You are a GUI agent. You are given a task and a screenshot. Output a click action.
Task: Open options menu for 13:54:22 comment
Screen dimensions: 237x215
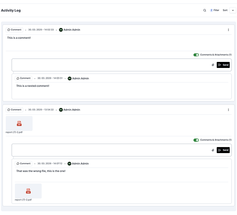tap(228, 110)
